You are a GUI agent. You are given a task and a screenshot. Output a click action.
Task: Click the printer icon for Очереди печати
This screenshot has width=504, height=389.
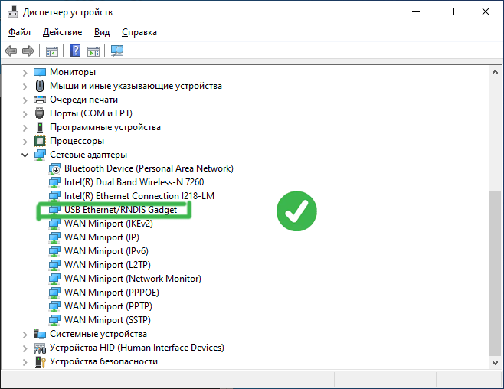pyautogui.click(x=40, y=100)
